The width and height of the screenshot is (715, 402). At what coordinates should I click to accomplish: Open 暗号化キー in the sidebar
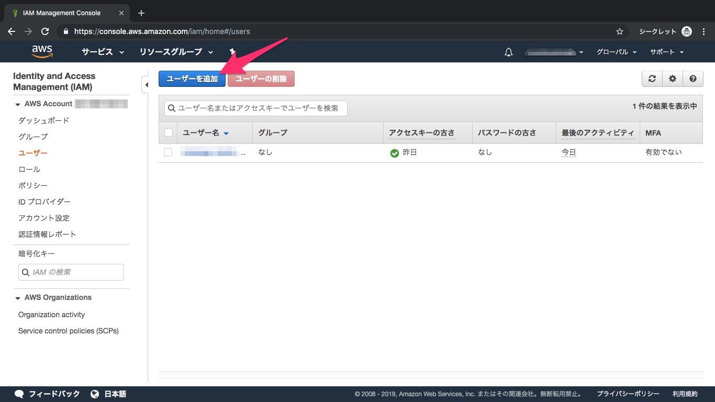pyautogui.click(x=37, y=253)
